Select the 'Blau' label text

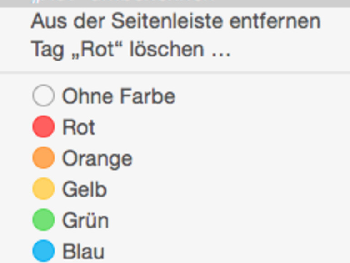[x=83, y=252]
